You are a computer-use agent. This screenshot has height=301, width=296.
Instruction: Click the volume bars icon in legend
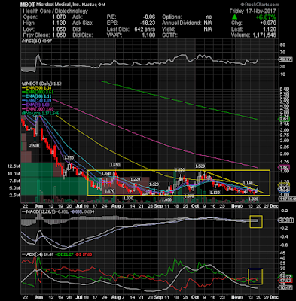(23, 114)
